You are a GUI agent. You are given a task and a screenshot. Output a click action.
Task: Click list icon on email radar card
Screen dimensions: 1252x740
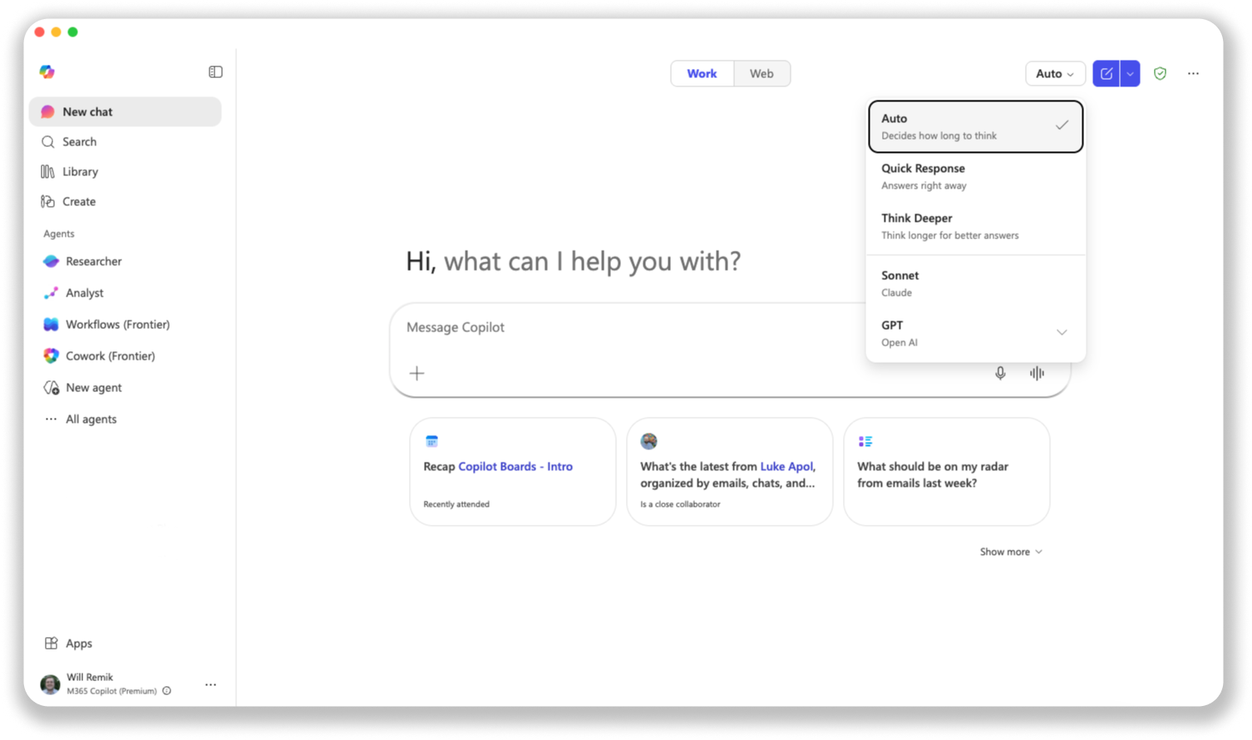pos(865,442)
